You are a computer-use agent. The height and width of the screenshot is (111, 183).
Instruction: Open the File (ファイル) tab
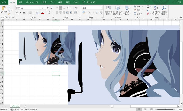click(3, 2)
